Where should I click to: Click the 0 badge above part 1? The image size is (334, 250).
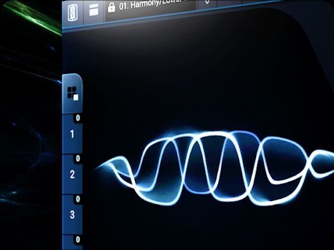point(77,118)
